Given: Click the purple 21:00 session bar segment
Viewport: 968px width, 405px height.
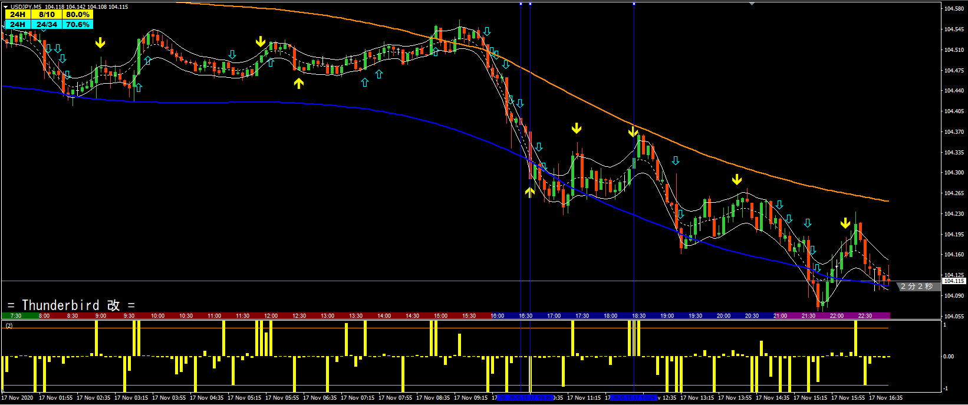Looking at the screenshot, I should 780,316.
